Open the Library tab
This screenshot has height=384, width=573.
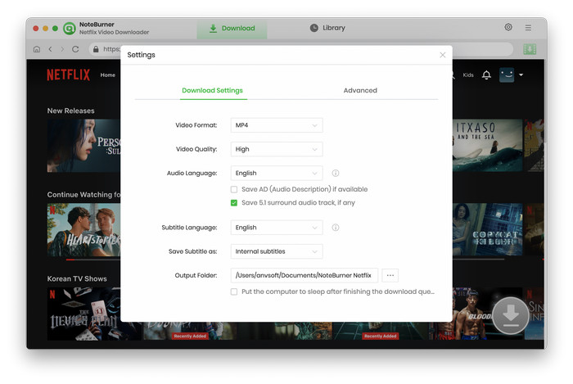(x=327, y=28)
